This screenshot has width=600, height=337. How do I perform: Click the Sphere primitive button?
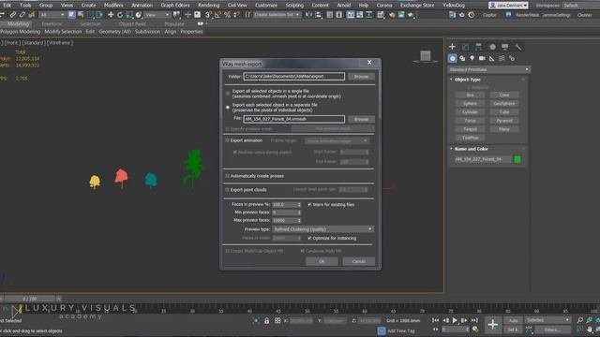pos(470,104)
